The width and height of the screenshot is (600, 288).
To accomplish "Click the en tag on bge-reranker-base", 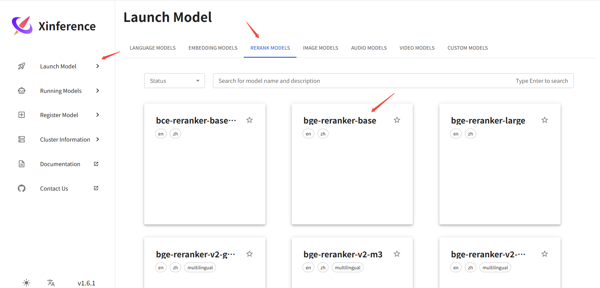I will click(308, 134).
